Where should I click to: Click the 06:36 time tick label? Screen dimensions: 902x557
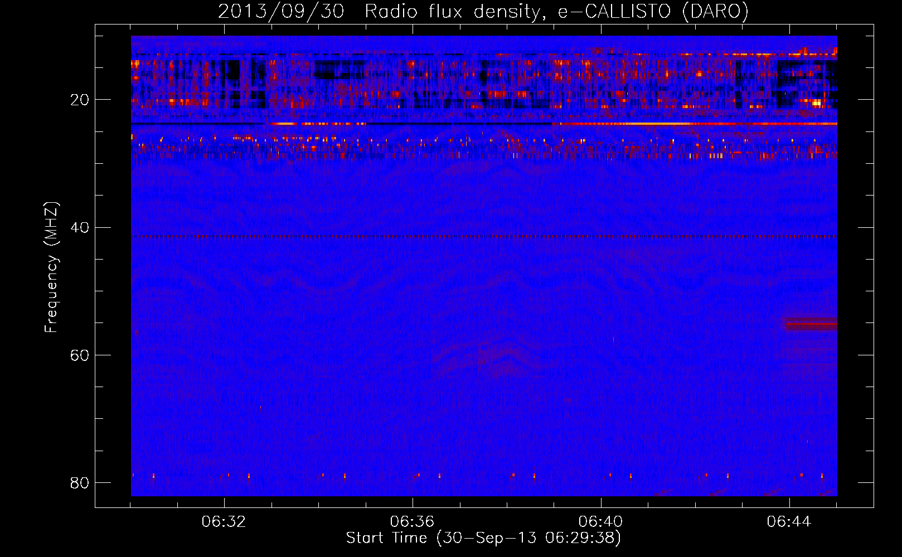point(413,522)
